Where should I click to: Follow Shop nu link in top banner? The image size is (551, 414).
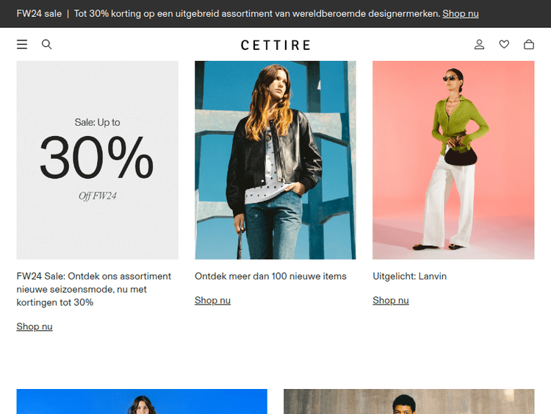point(461,14)
